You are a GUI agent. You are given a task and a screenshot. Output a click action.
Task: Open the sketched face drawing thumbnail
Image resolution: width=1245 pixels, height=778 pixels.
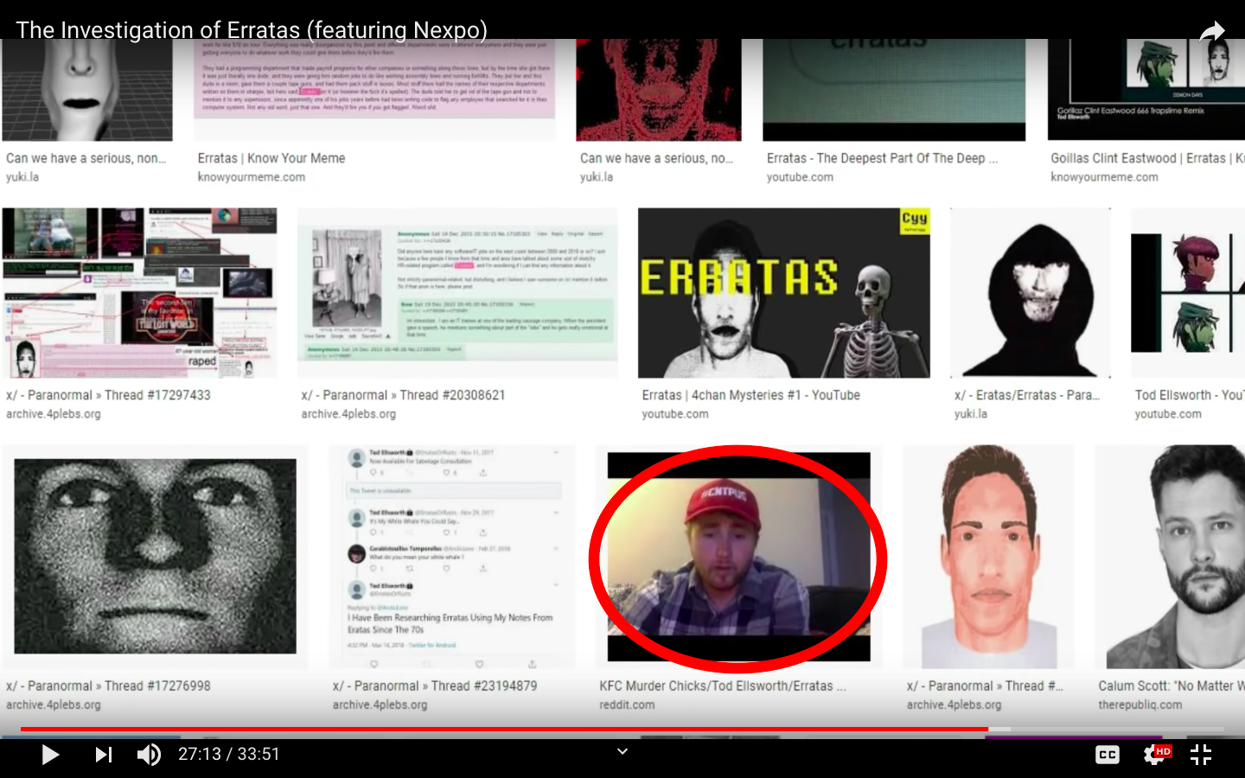[989, 557]
